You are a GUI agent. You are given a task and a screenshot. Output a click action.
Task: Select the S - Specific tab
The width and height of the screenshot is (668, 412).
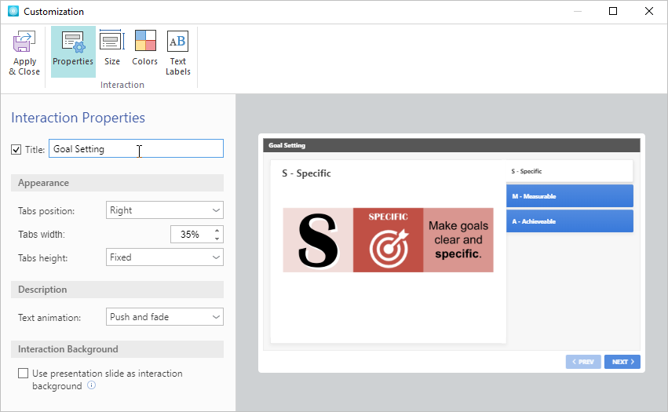pos(569,171)
